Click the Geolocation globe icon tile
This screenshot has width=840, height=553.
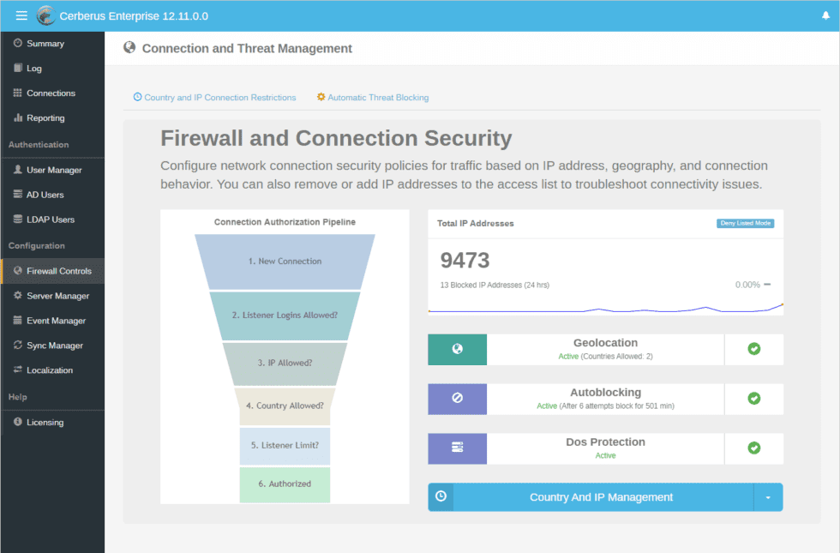(x=457, y=350)
